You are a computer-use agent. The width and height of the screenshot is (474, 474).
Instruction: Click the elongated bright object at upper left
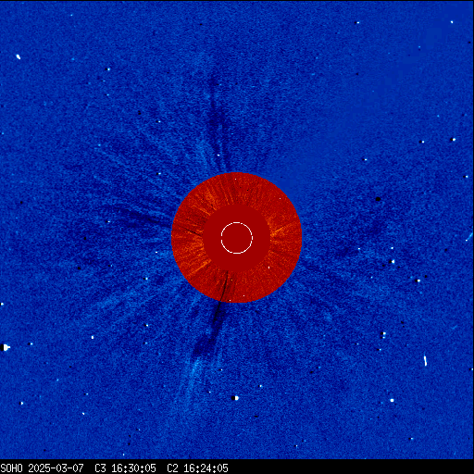pyautogui.click(x=19, y=56)
